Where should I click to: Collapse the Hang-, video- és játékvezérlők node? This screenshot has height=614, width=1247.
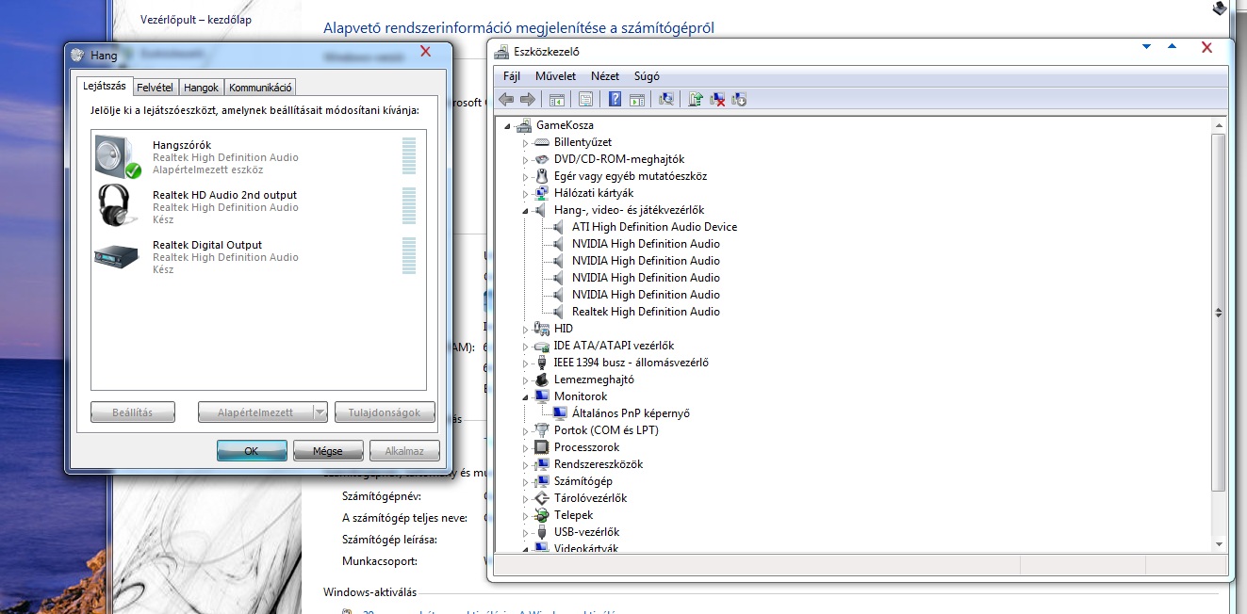[526, 211]
